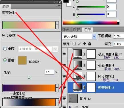
Task: Open the 正片叠底 blend mode dropdown
Action: pyautogui.click(x=79, y=36)
